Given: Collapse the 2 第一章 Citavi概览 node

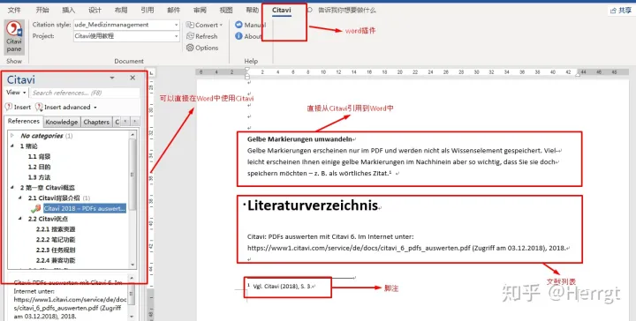Looking at the screenshot, I should [12, 188].
